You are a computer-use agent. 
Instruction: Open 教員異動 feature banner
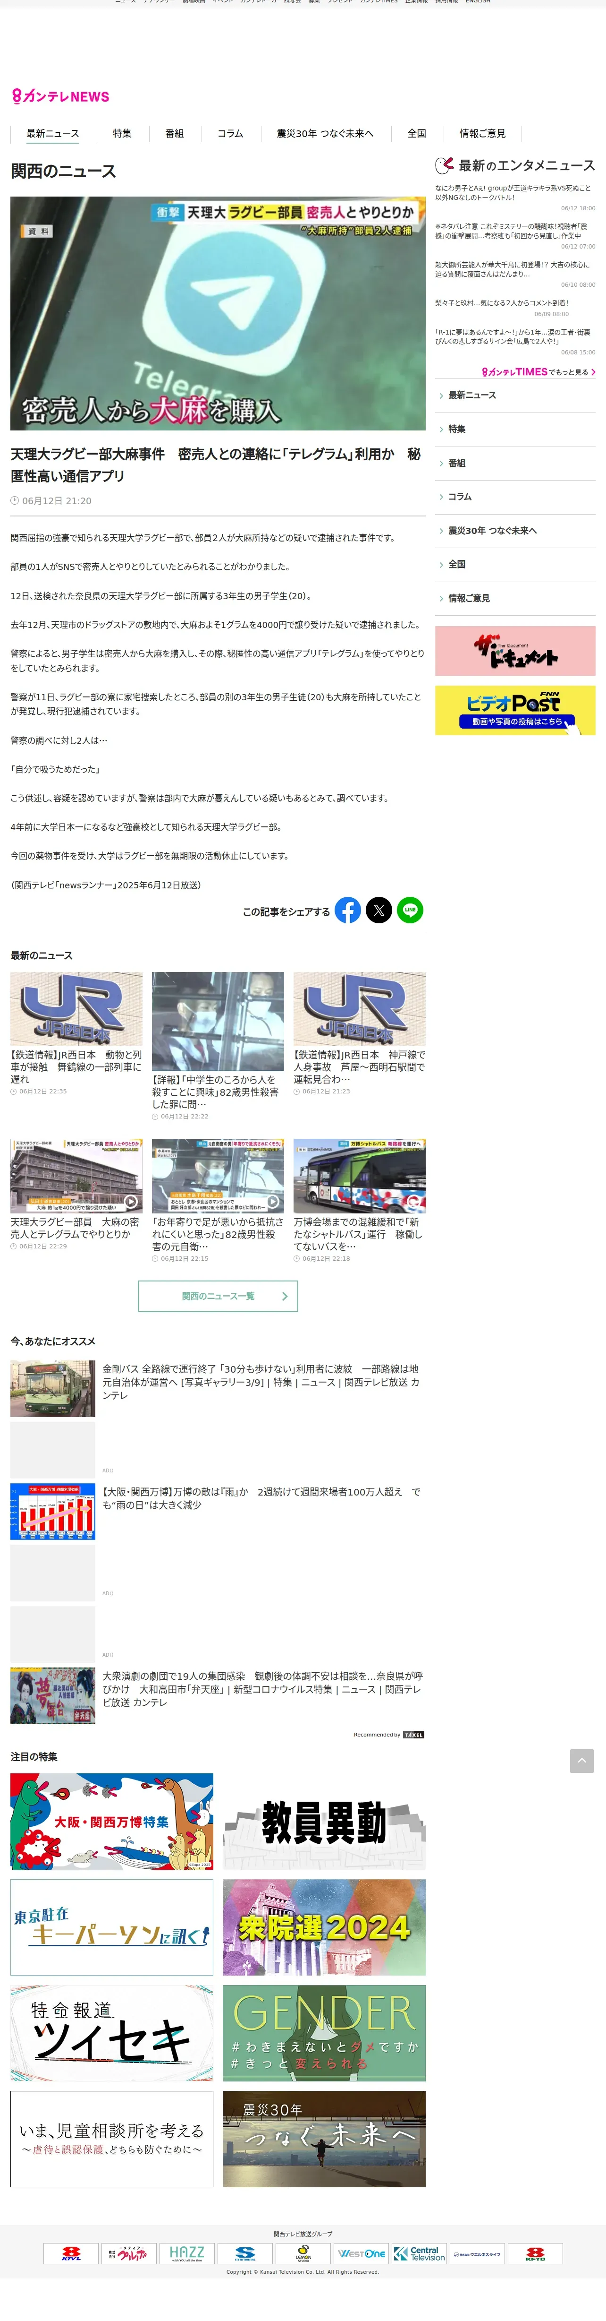tap(324, 1821)
